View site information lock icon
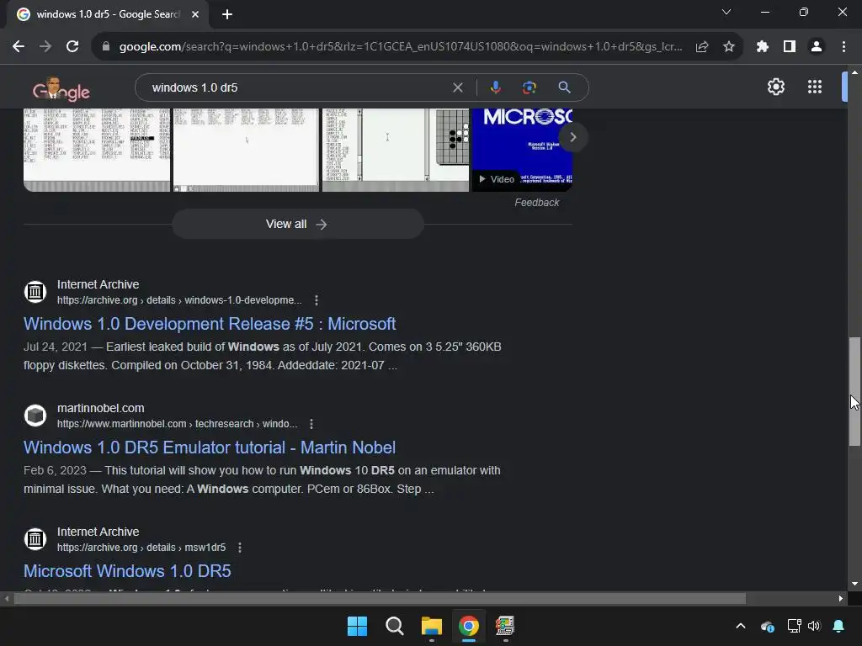 pyautogui.click(x=106, y=47)
